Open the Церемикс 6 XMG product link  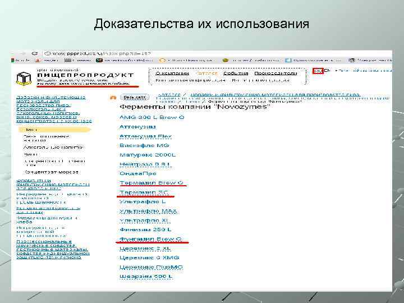(149, 258)
